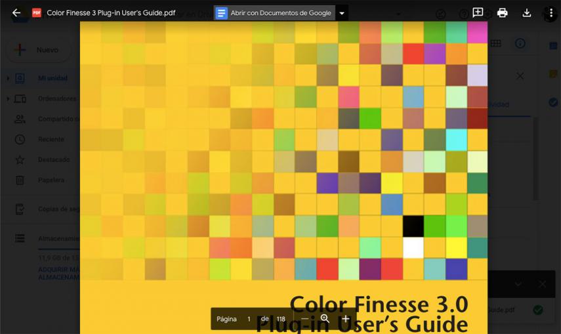561x334 pixels.
Task: Close the upload notification panel
Action: 543,284
